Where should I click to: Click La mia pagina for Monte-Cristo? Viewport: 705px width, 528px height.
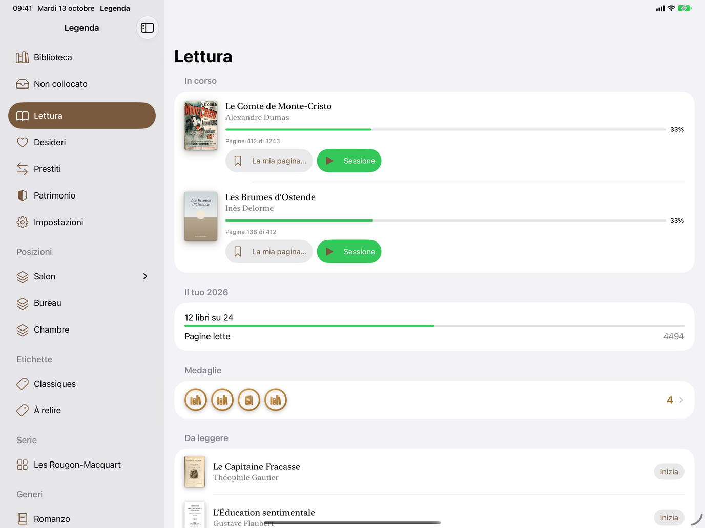click(x=269, y=161)
